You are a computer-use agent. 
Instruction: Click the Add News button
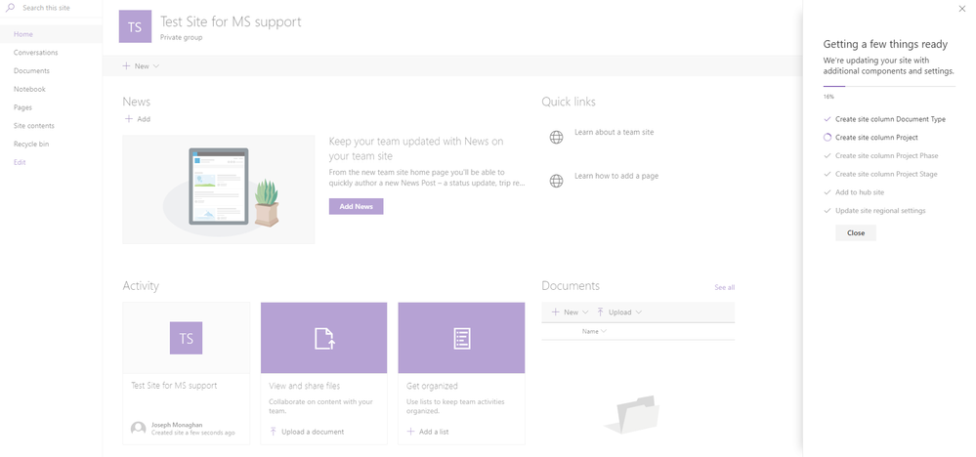[356, 206]
